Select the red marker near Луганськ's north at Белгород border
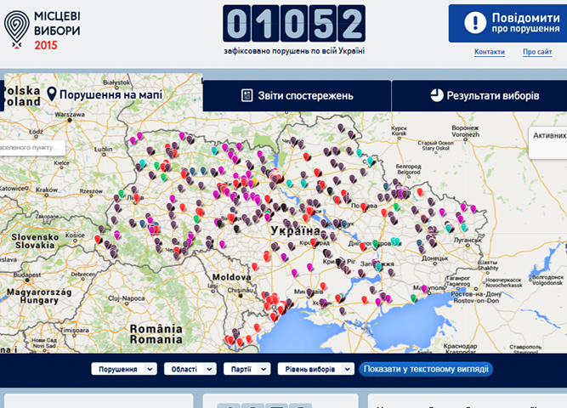567x408 pixels. (420, 191)
